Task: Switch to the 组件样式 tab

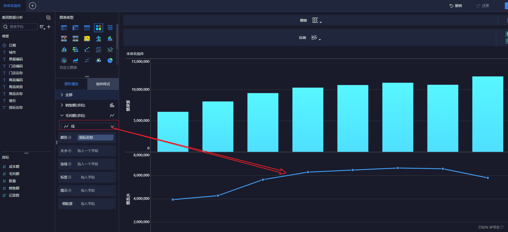Action: pyautogui.click(x=103, y=84)
